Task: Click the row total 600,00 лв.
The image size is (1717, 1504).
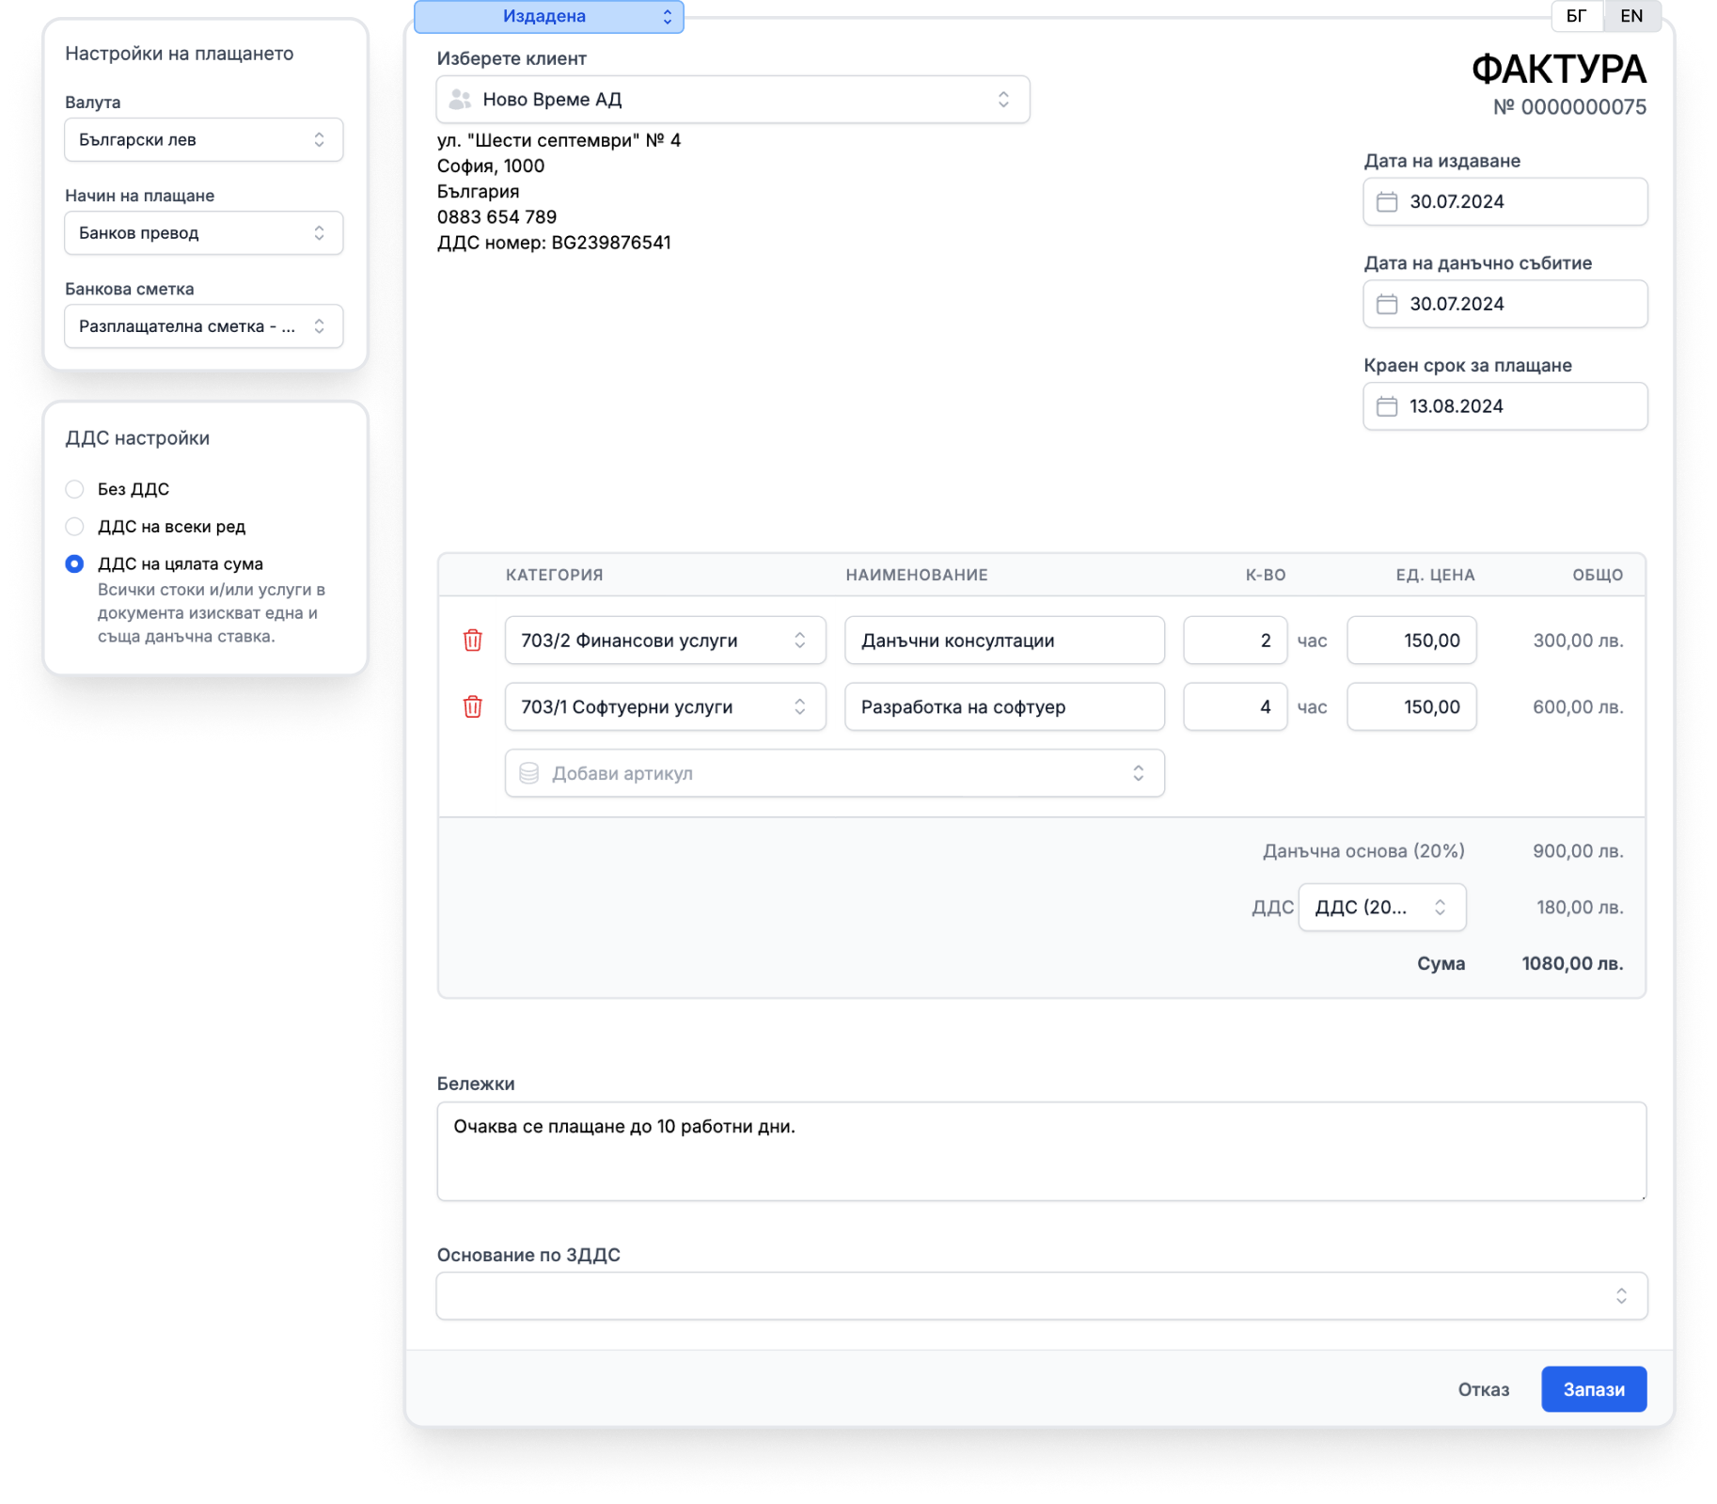Action: tap(1578, 706)
